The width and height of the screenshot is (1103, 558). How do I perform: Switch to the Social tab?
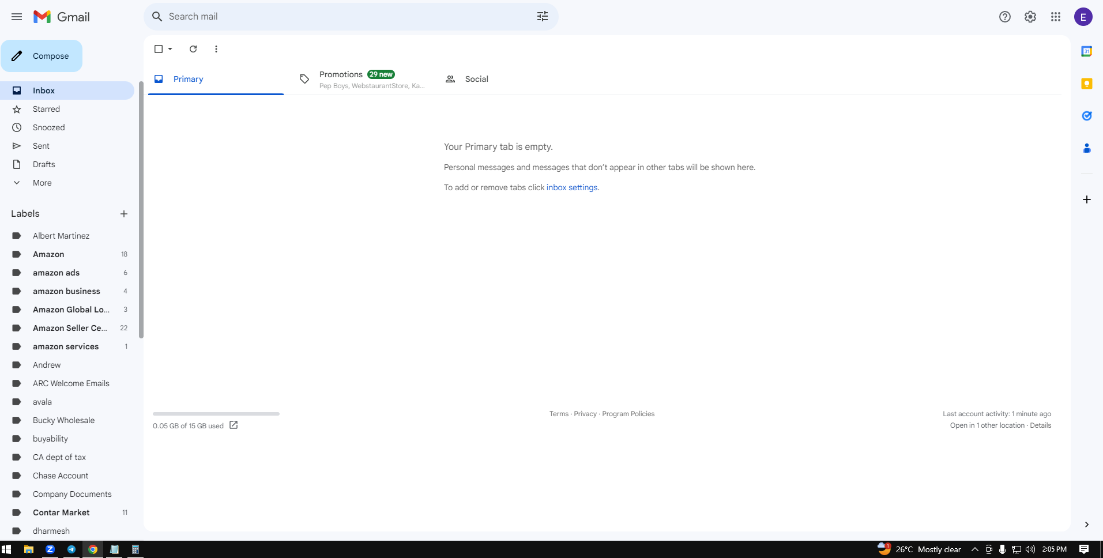point(506,79)
